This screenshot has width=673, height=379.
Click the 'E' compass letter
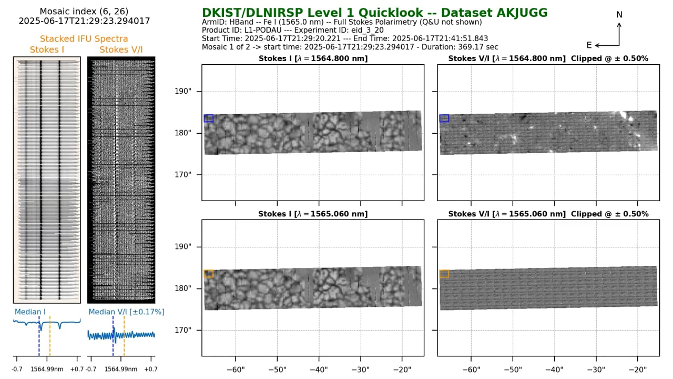[x=589, y=46]
